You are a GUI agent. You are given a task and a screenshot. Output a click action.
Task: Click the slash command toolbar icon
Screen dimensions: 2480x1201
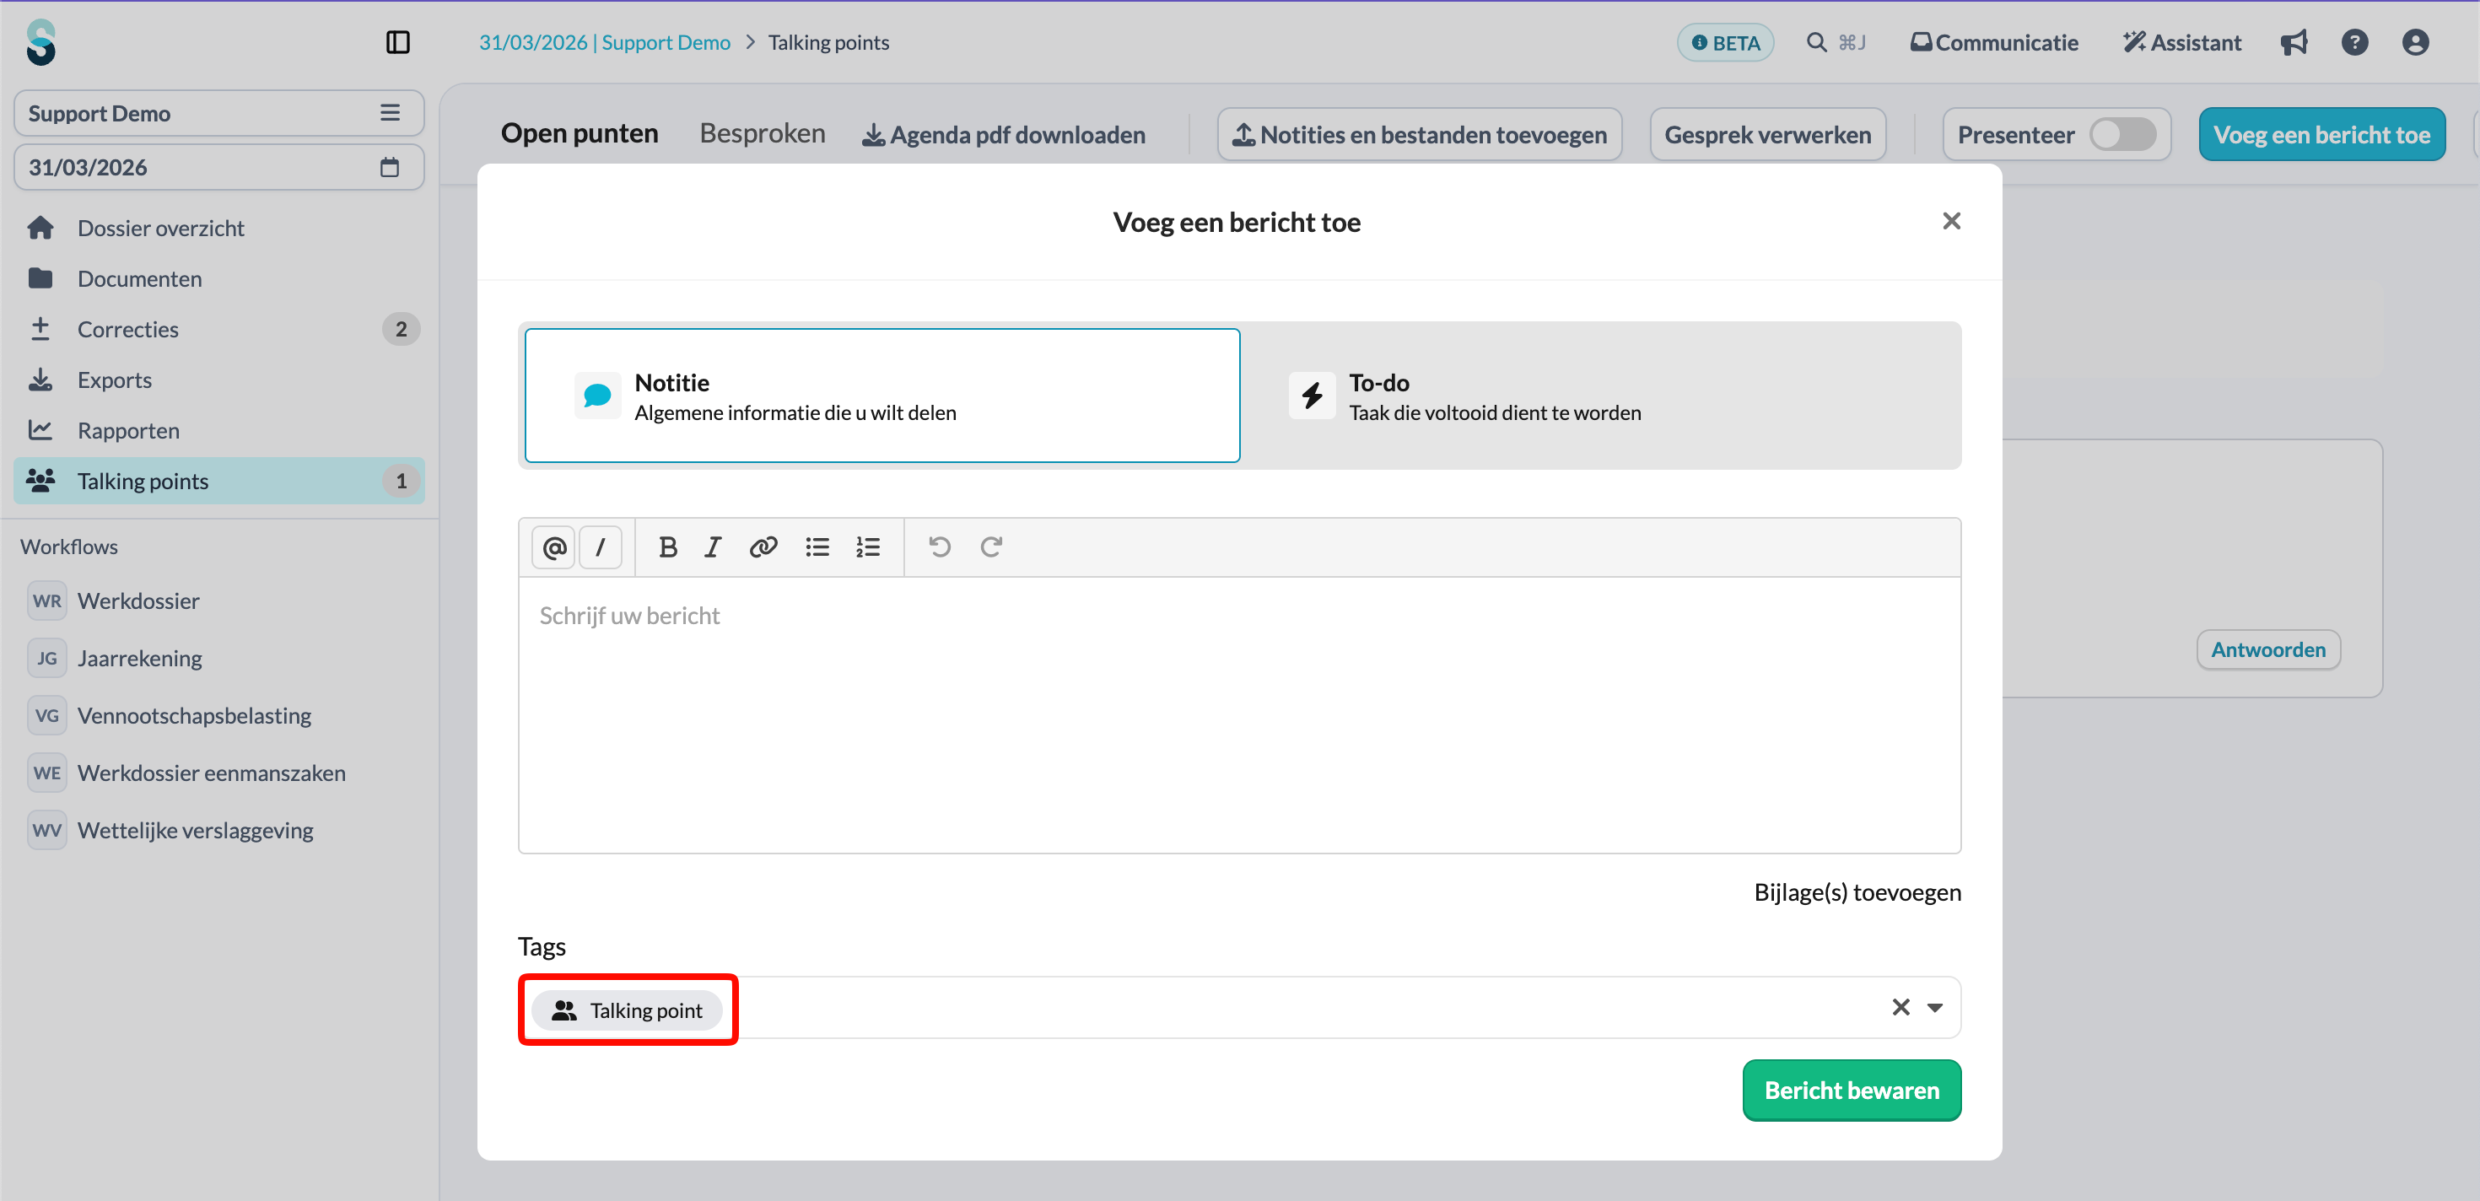[601, 547]
